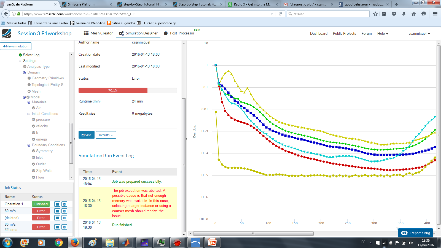This screenshot has height=248, width=441.
Task: Go to Public Projects
Action: click(344, 33)
